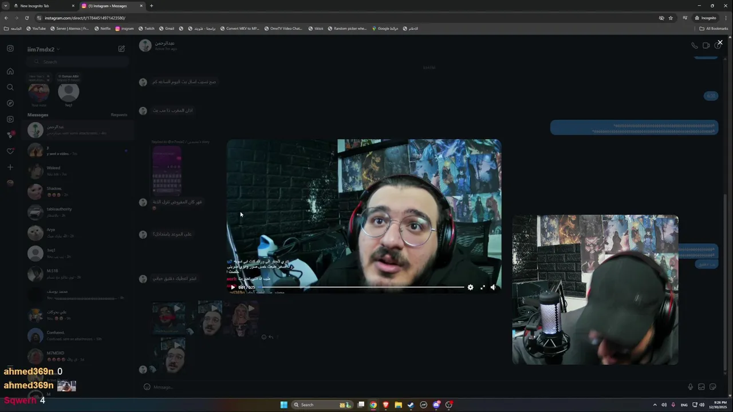Open Explore compass in Instagram sidebar
Image resolution: width=733 pixels, height=412 pixels.
pos(10,104)
